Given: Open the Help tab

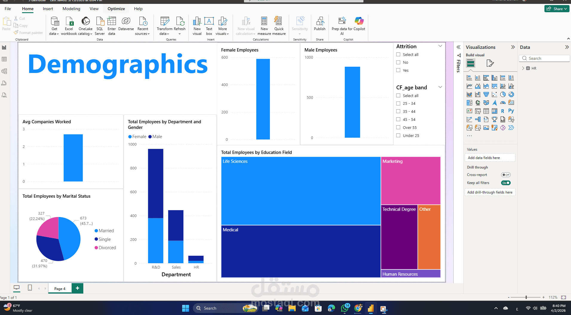Looking at the screenshot, I should click(x=138, y=9).
